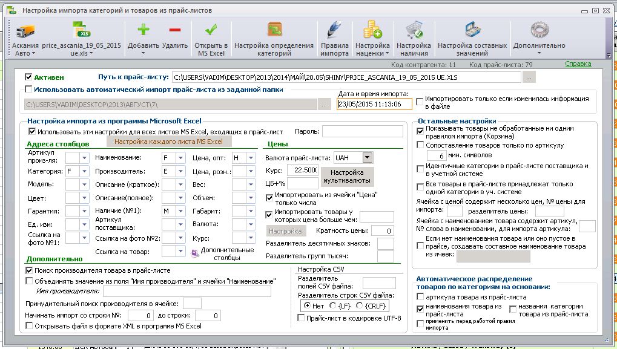This screenshot has height=349, width=617.
Task: Expand Ссылка на товар column dropdown
Action: point(180,251)
